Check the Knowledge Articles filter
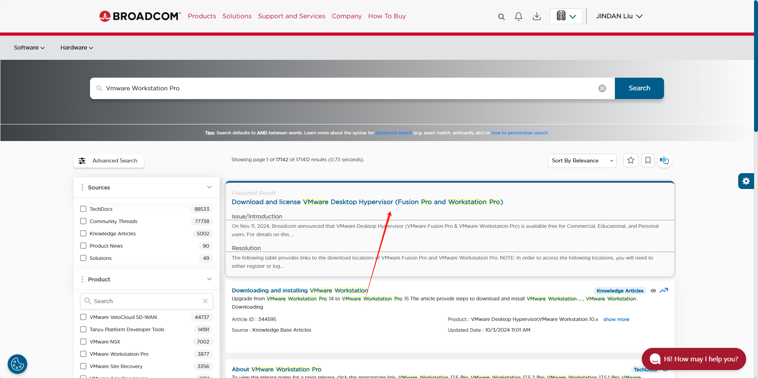This screenshot has width=758, height=378. [83, 233]
